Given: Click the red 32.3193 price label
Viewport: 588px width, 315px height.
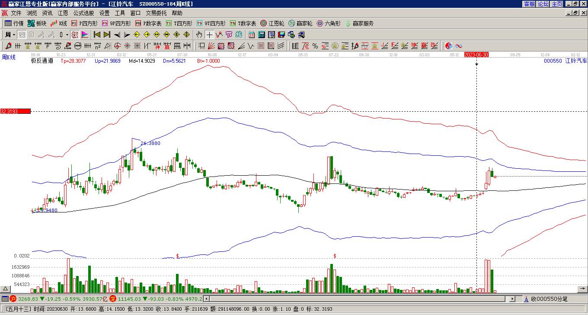Looking at the screenshot, I should (x=16, y=111).
